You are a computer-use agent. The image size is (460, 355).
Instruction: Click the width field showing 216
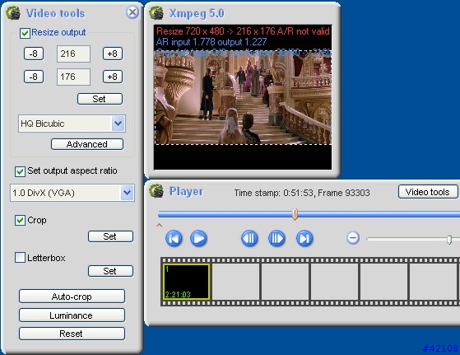73,54
